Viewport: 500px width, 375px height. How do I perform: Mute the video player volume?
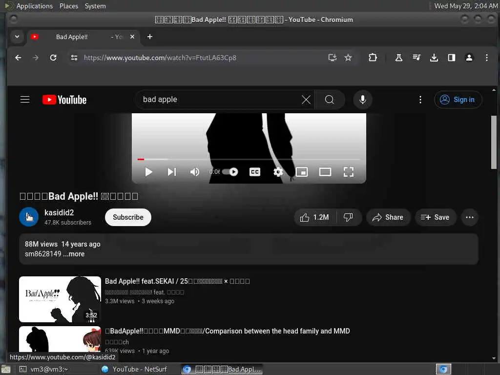(195, 172)
